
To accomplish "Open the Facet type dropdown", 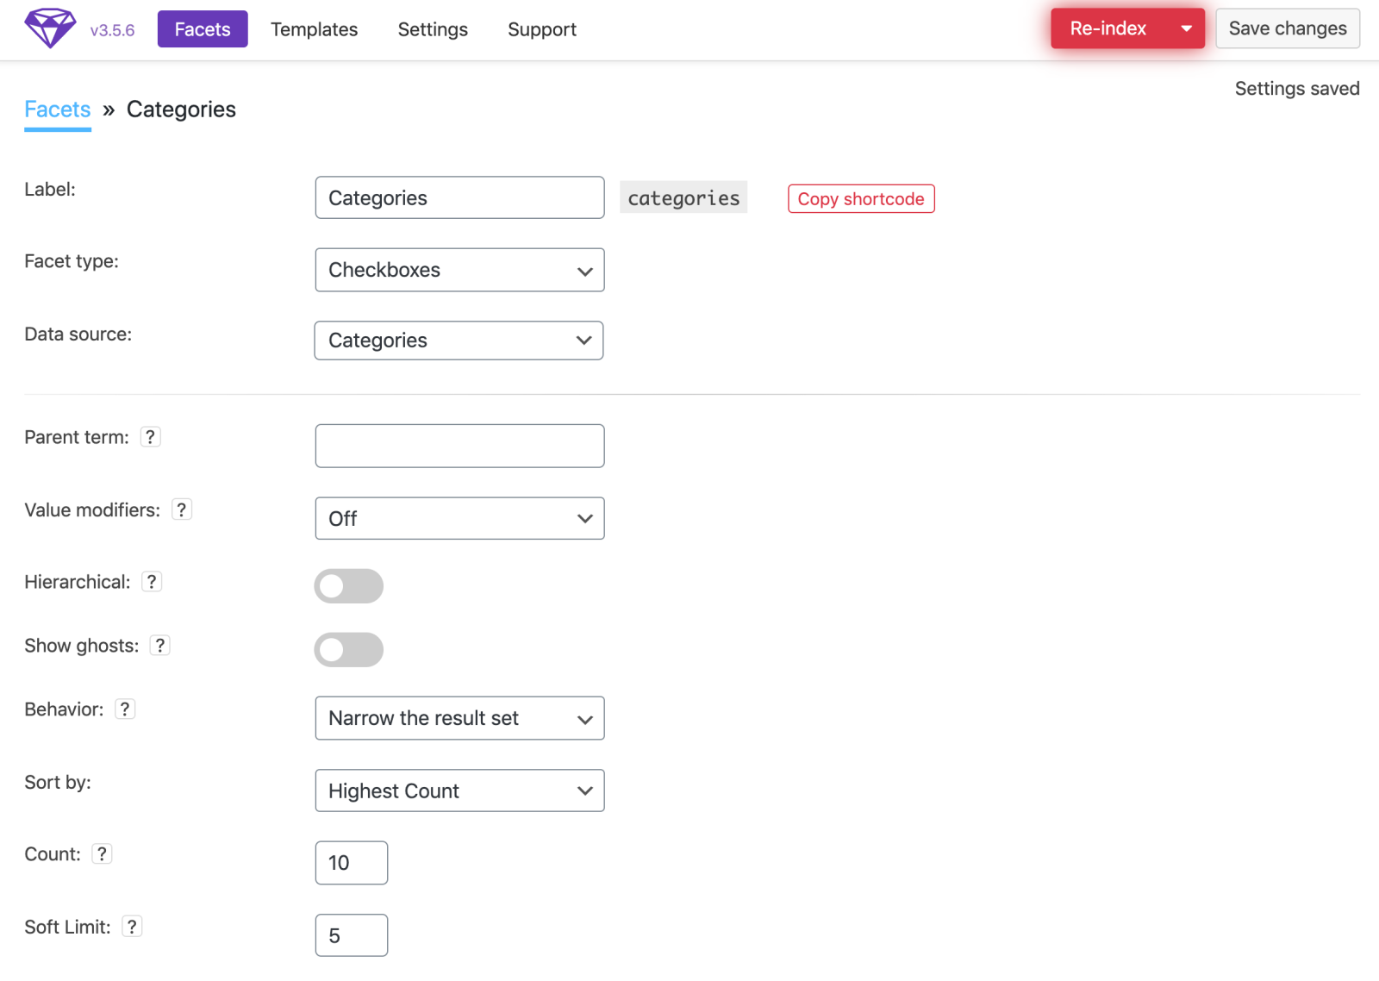I will [x=459, y=270].
